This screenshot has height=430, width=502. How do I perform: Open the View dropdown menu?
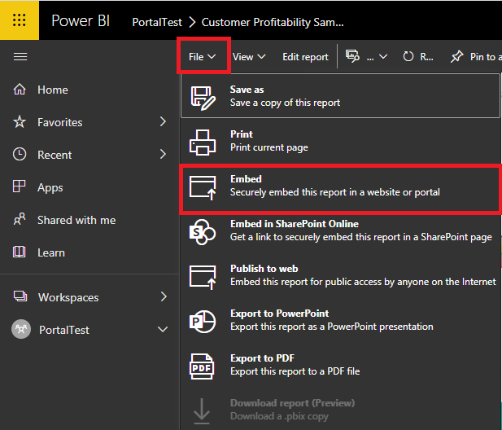coord(249,57)
